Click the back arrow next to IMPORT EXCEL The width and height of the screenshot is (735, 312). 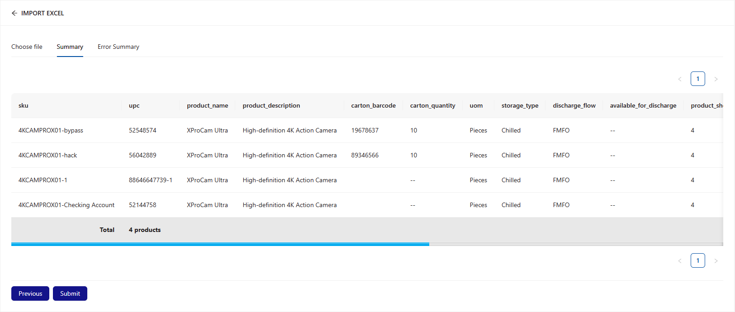[x=14, y=13]
